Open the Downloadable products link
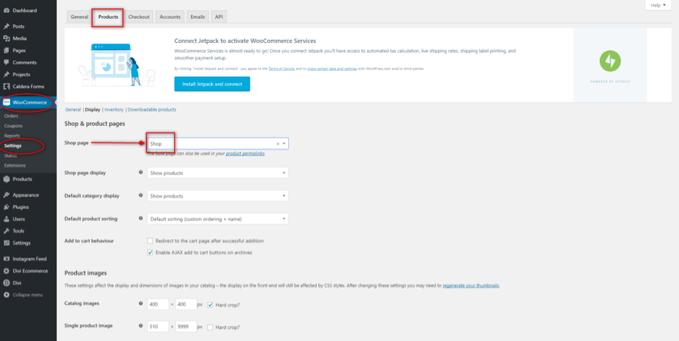 coord(152,109)
